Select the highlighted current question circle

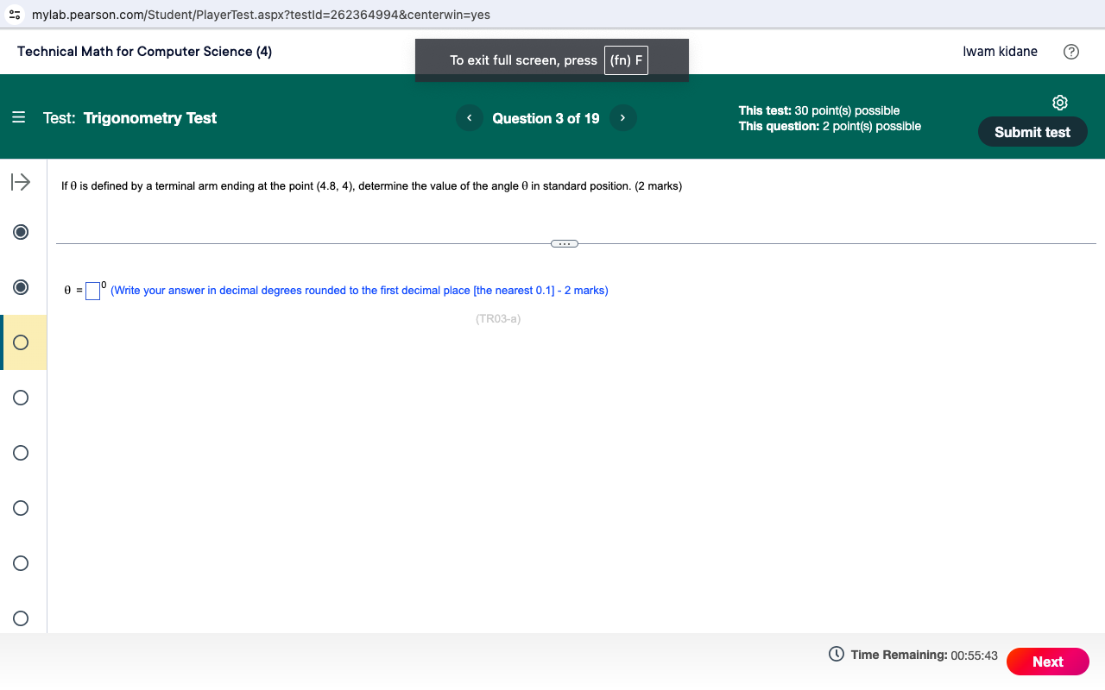coord(21,342)
